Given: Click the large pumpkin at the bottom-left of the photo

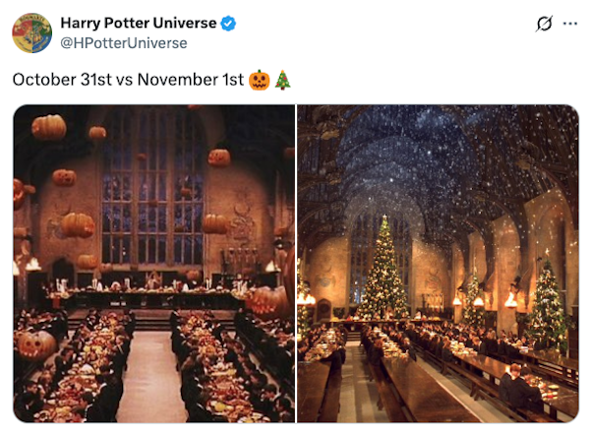Looking at the screenshot, I should tap(35, 344).
